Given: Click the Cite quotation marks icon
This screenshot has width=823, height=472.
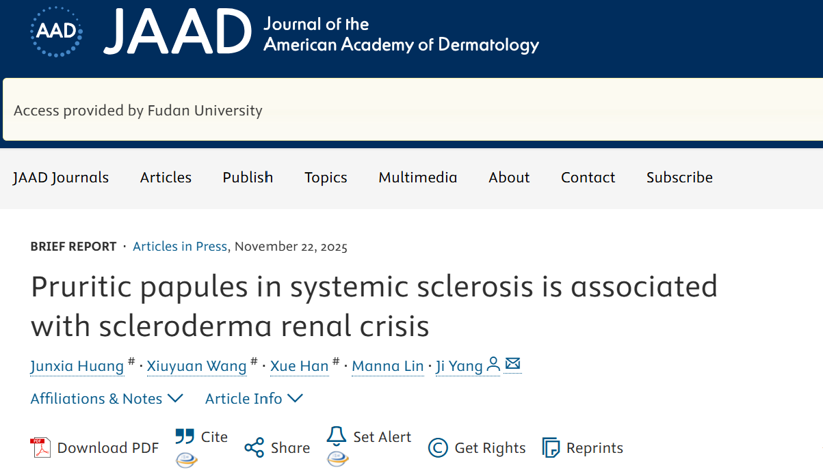Looking at the screenshot, I should (x=185, y=436).
